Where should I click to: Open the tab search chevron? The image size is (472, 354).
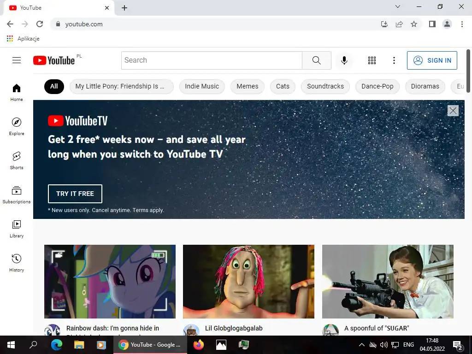(398, 6)
